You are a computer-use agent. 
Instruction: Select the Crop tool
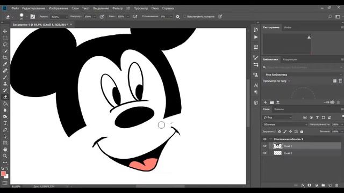point(5,57)
